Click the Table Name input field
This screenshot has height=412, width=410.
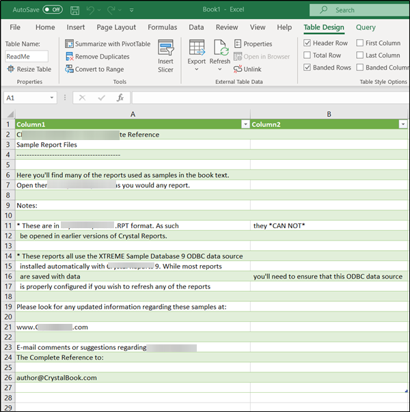[27, 57]
